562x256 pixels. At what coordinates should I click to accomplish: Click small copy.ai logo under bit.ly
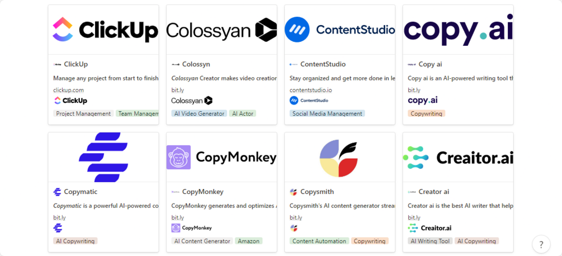coord(423,101)
